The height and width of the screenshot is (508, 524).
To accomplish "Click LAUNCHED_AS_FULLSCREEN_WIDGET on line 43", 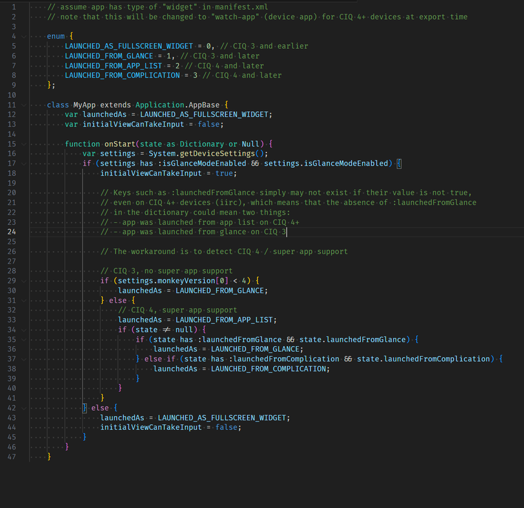I will coord(222,418).
